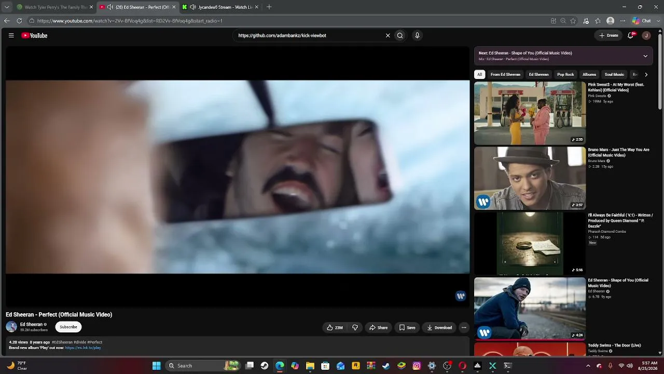Select the Soul Music chip
This screenshot has height=374, width=664.
tap(614, 74)
